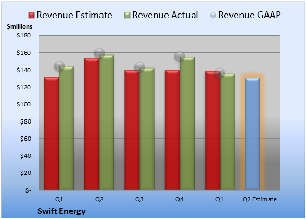Screen dimensions: 306x219
Task: Select the 'Revenue GAAP' legend text
Action: pos(249,15)
